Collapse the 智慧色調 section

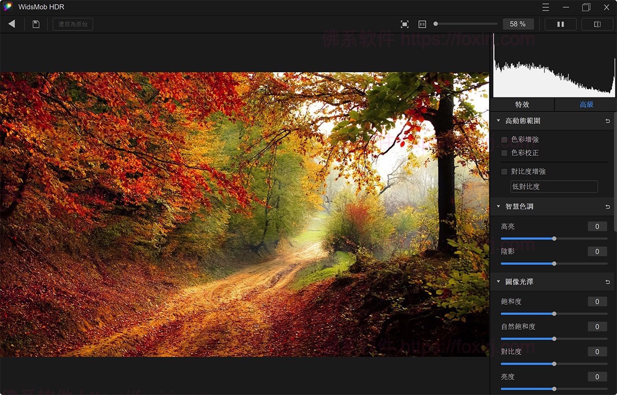tap(497, 207)
